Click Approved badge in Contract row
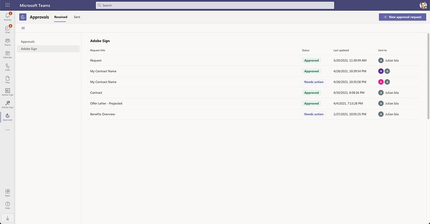This screenshot has height=224, width=430. [311, 93]
